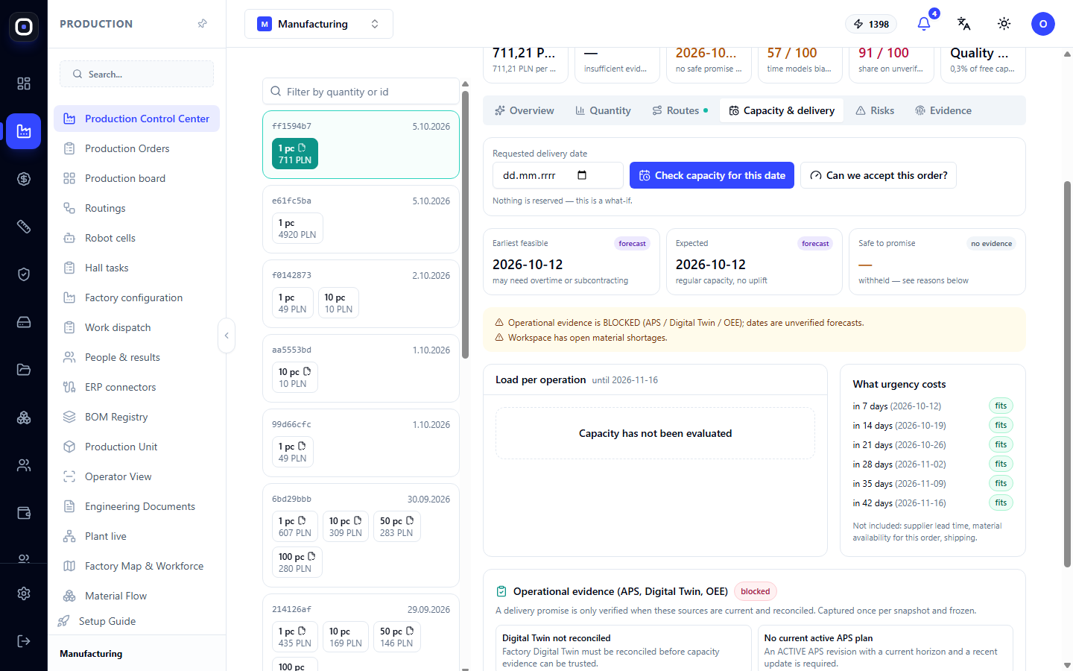Open the settings gear in left rail
This screenshot has width=1073, height=671.
tap(24, 593)
